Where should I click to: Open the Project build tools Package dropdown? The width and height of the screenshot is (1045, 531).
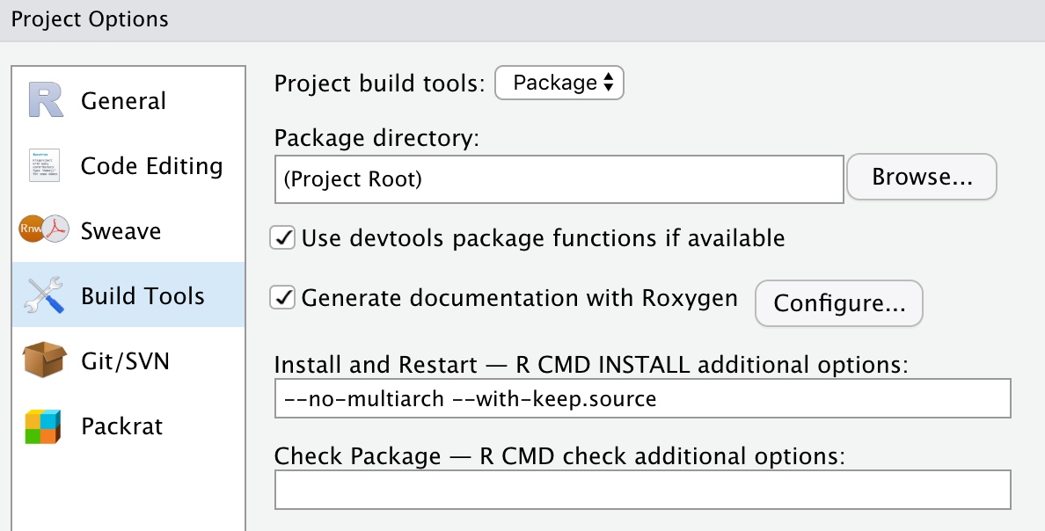559,84
